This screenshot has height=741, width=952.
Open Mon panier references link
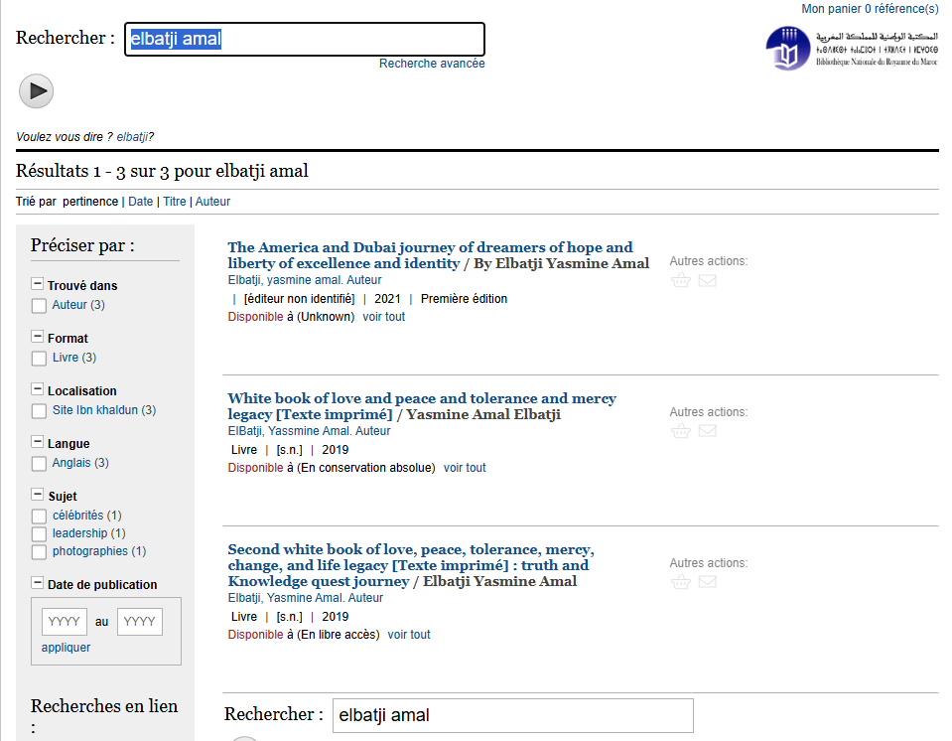(869, 9)
